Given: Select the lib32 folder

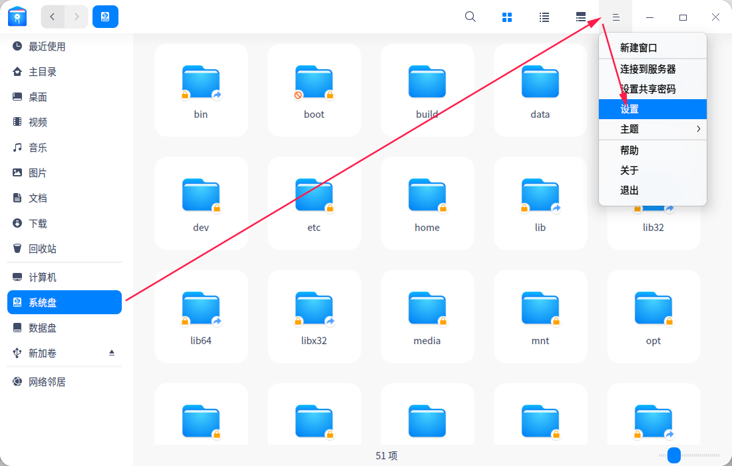Looking at the screenshot, I should (653, 228).
